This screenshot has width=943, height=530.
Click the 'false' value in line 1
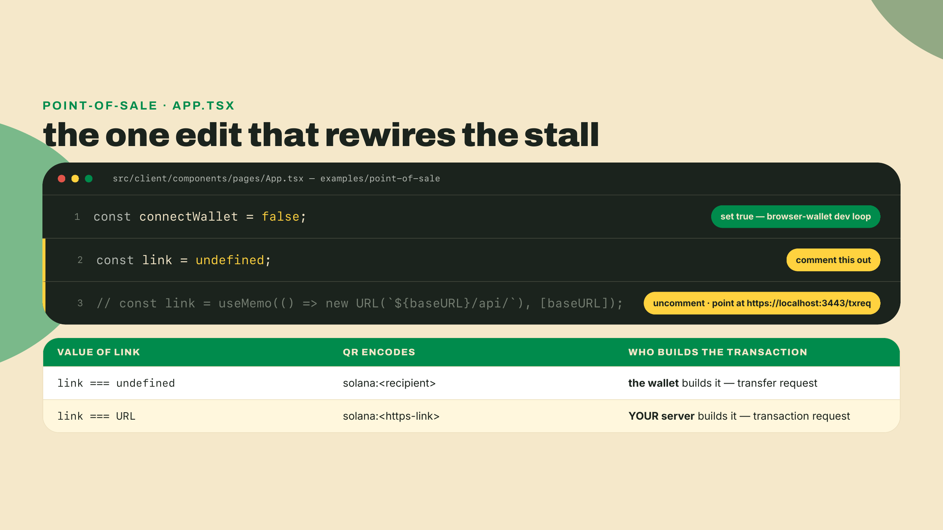click(x=281, y=217)
